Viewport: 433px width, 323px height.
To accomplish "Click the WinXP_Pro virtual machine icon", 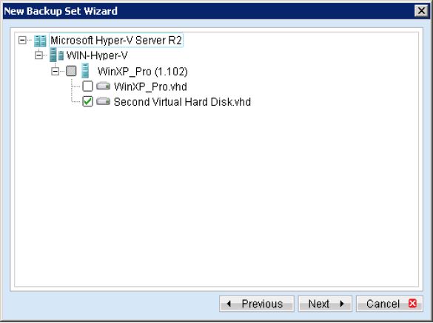I will pos(85,71).
